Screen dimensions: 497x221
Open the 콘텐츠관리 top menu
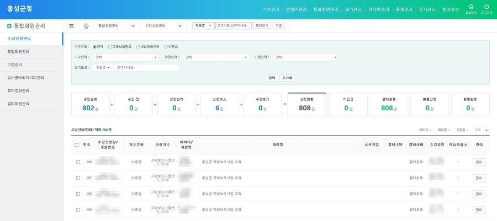pyautogui.click(x=296, y=9)
